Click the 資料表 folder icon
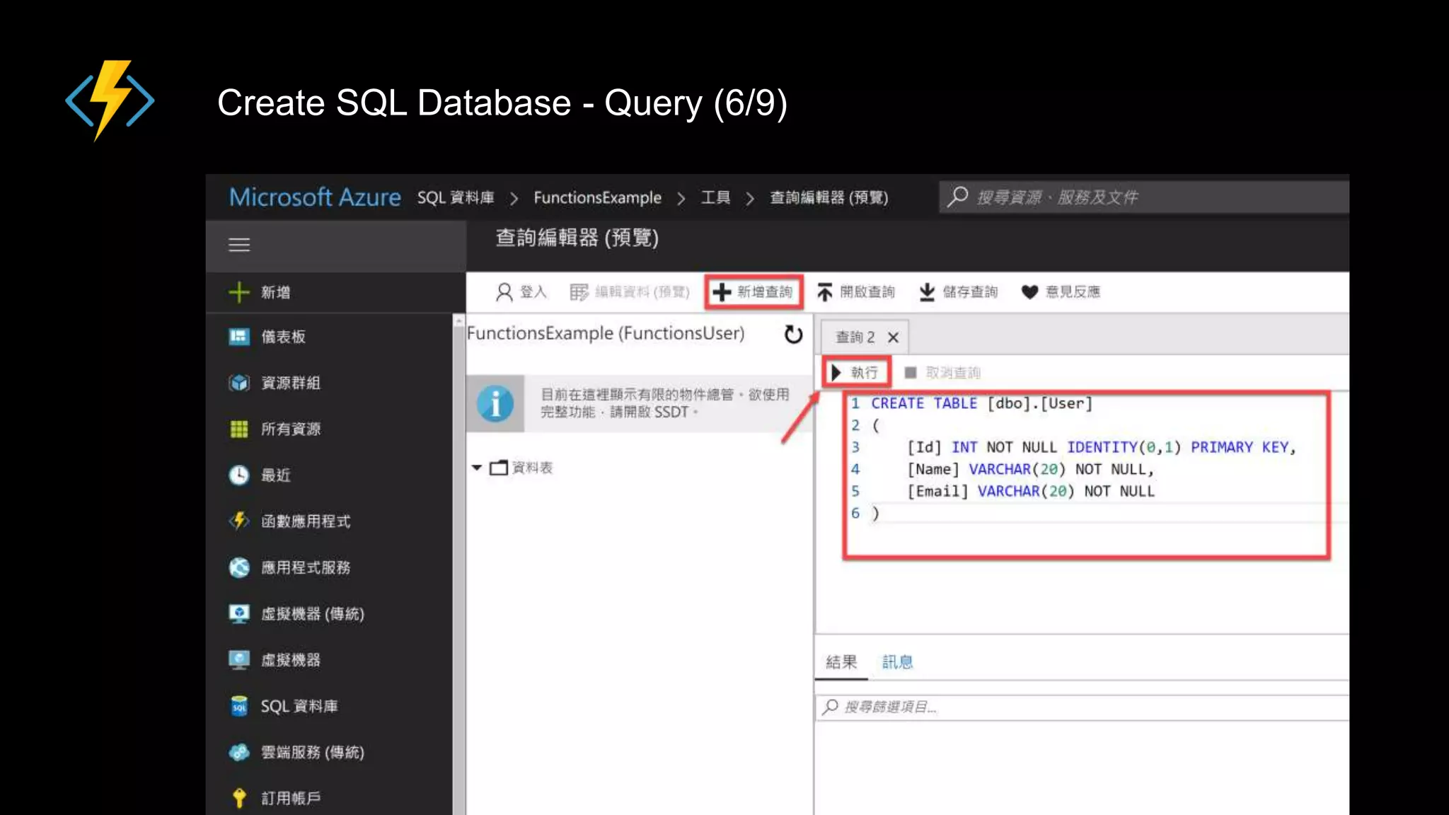Screen dimensions: 1449x815 click(x=499, y=468)
